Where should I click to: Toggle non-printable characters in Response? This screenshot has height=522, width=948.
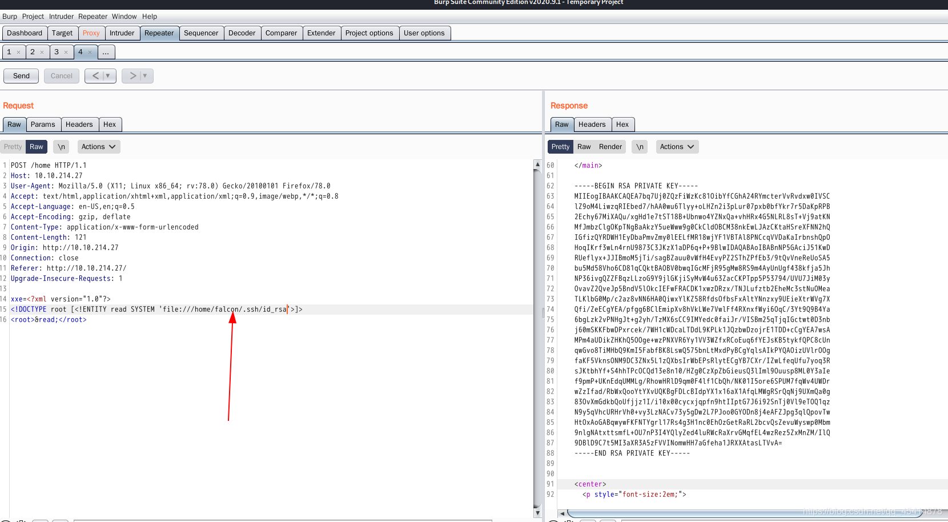(640, 147)
